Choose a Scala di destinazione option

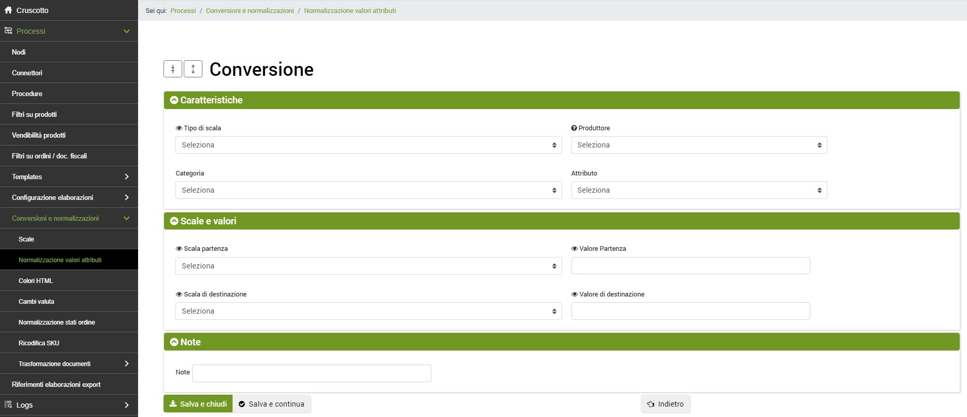(x=369, y=311)
